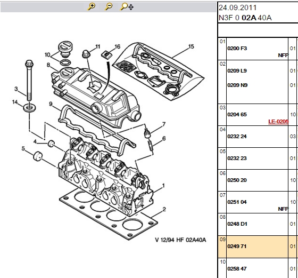Click callout number 3 for head bolt

[x=16, y=89]
